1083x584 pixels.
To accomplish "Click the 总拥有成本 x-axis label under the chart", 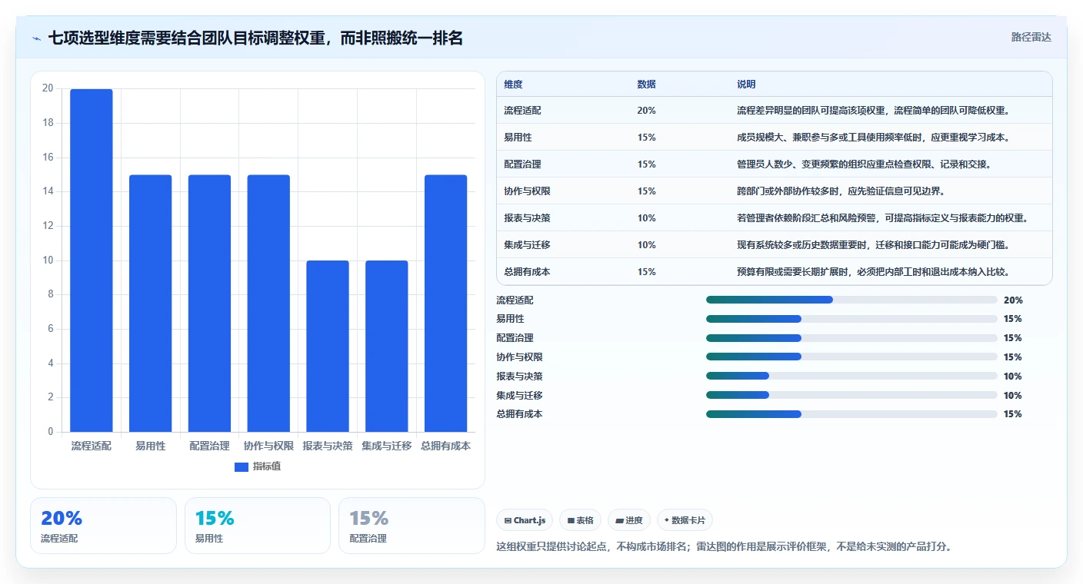I will pyautogui.click(x=445, y=446).
